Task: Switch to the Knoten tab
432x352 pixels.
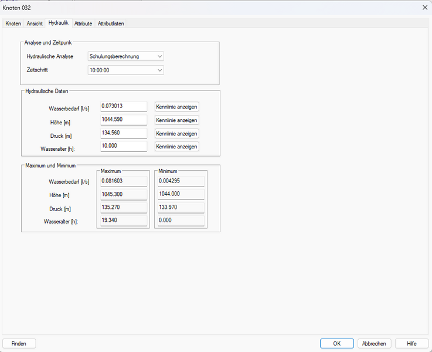Action: click(x=13, y=23)
